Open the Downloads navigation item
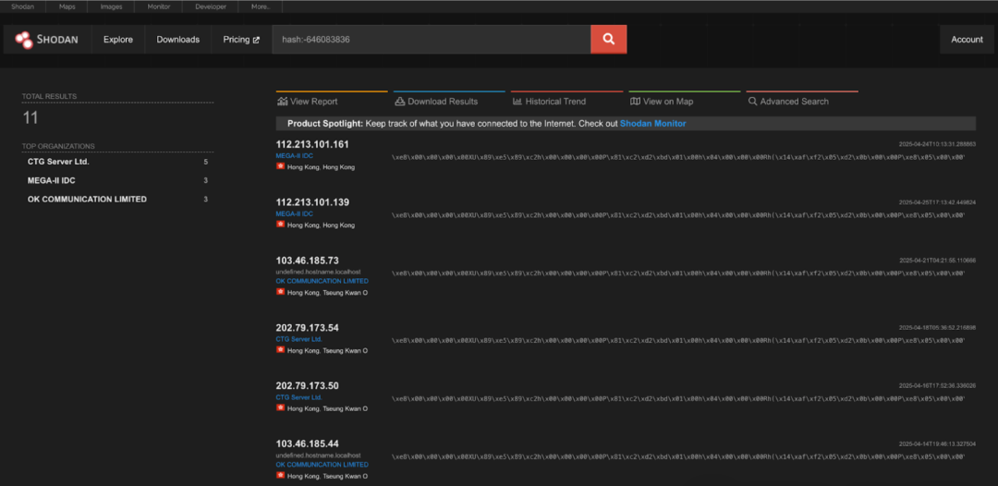Screen dimensions: 998x486 (178, 40)
